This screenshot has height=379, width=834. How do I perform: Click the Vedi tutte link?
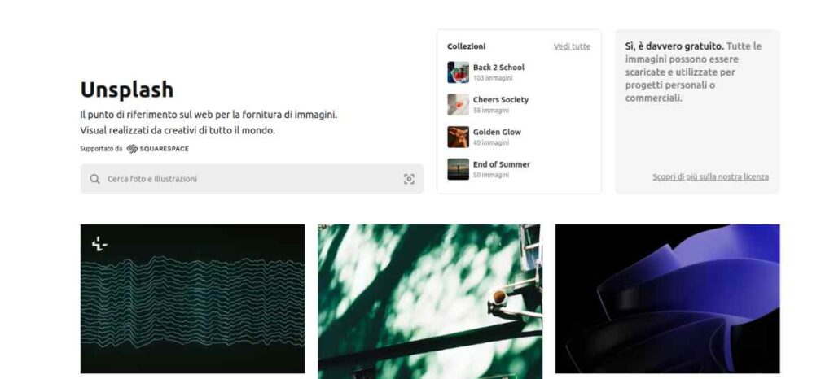[572, 46]
